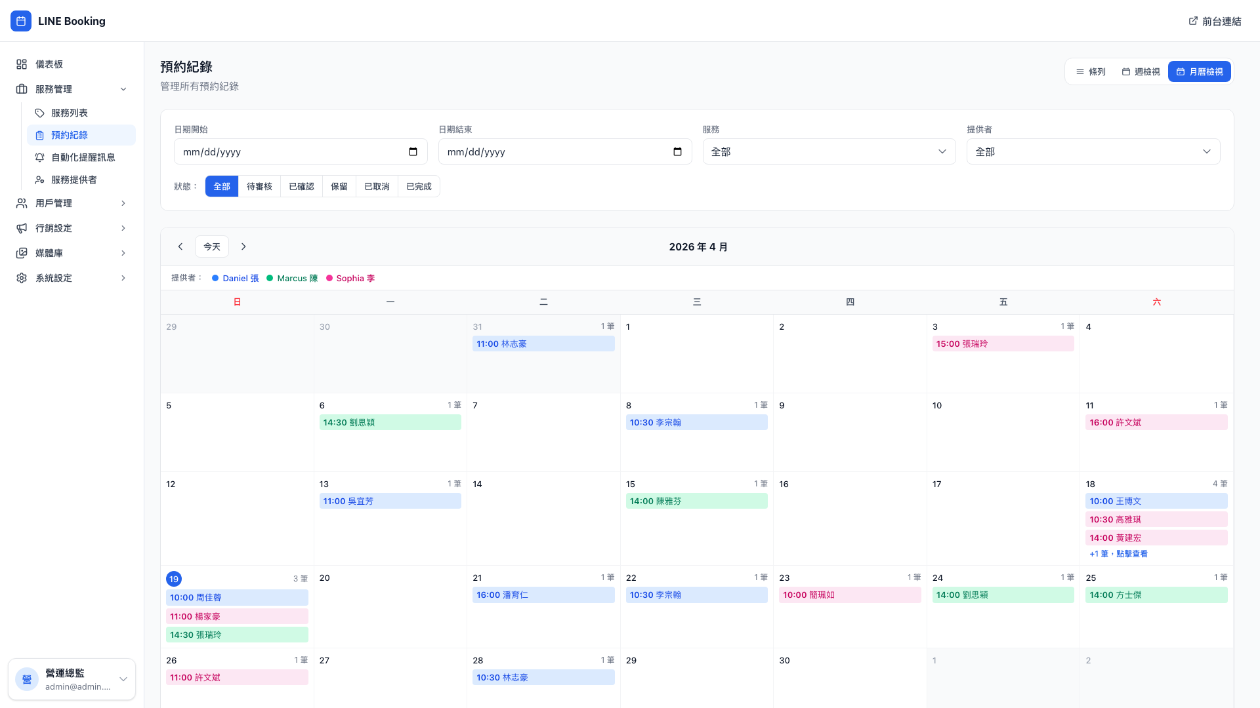1260x708 pixels.
Task: Click the Sophia 李 pink legend dot
Action: coord(329,278)
